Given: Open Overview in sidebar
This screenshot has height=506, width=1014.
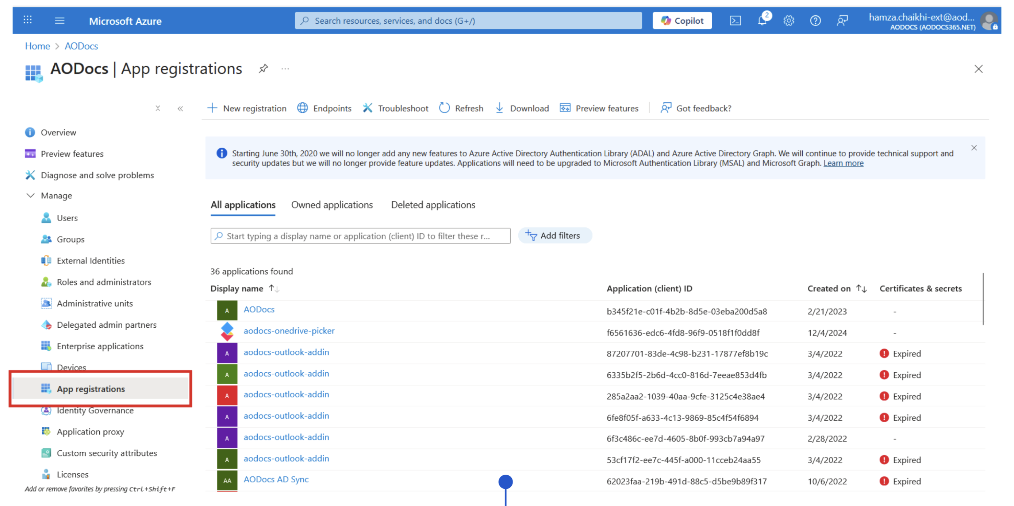Looking at the screenshot, I should tap(58, 132).
